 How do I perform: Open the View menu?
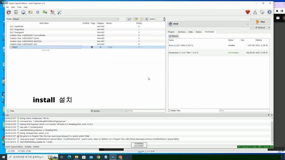coord(13,7)
